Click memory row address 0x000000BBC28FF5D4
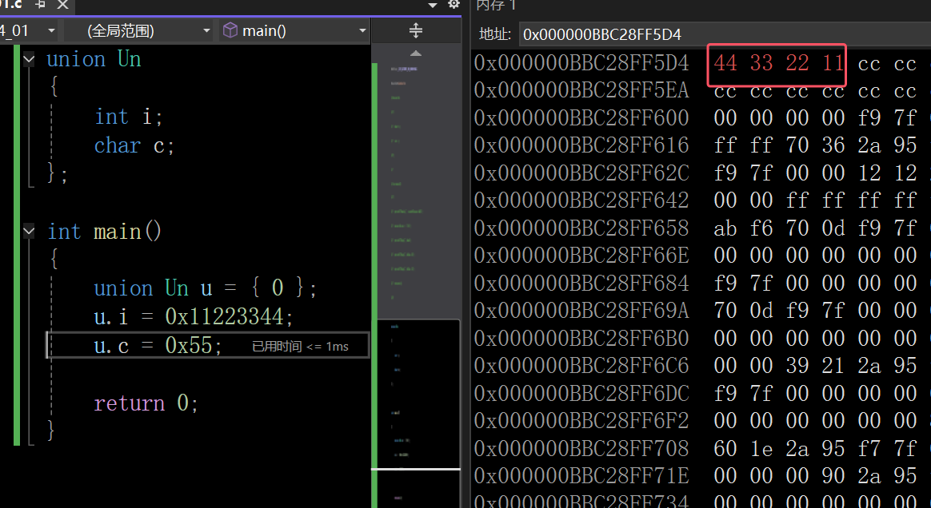This screenshot has height=508, width=931. coord(581,63)
